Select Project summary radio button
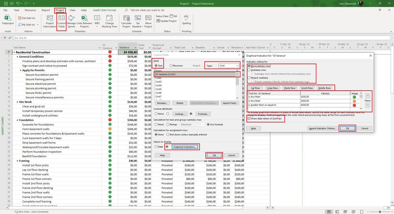This screenshot has width=394, height=214. (249, 78)
